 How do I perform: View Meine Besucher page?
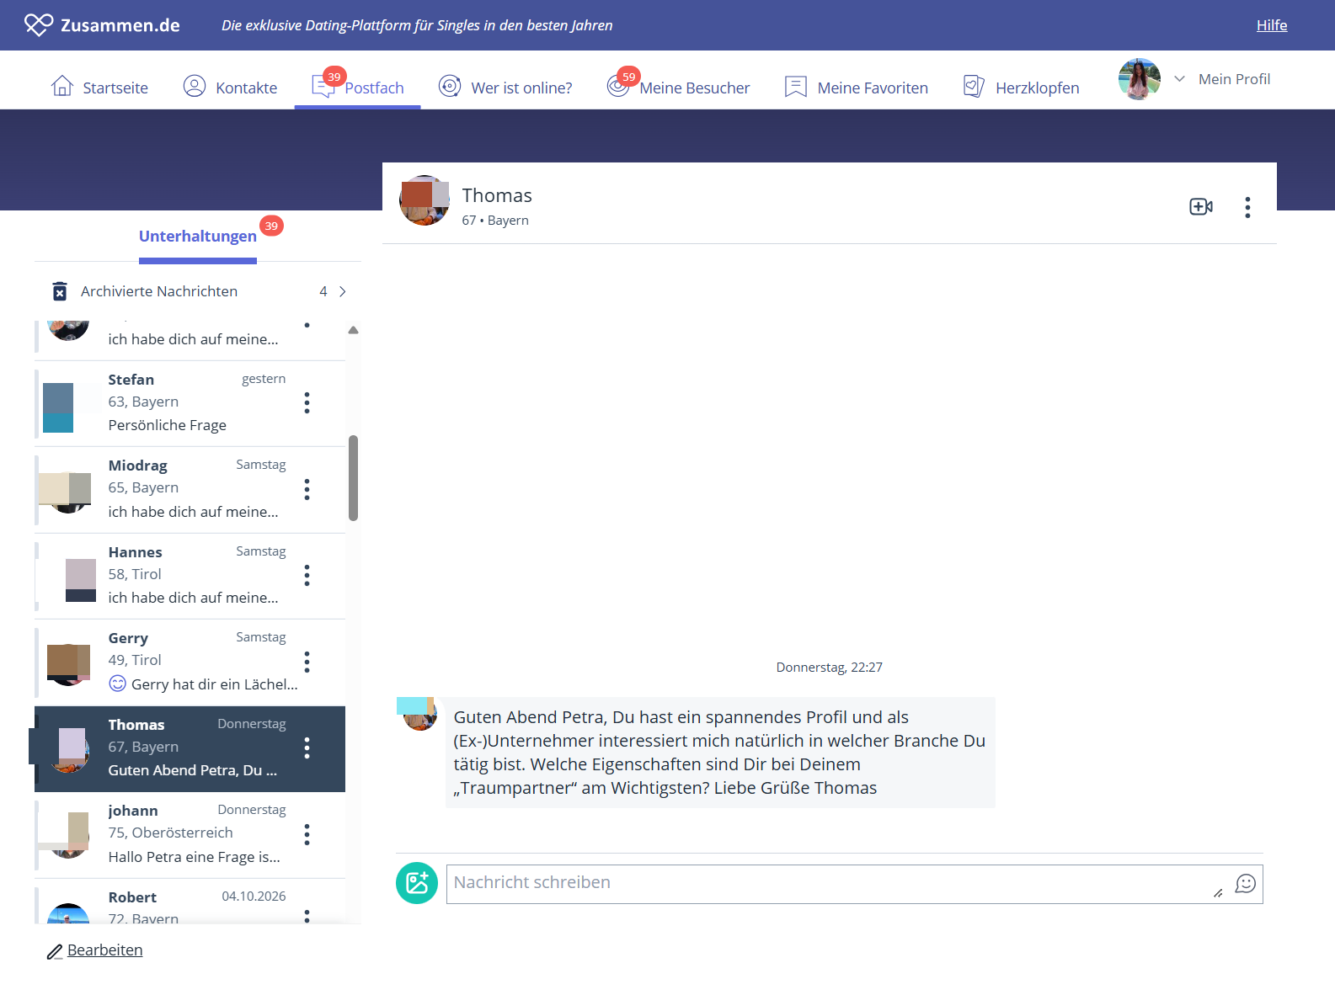click(x=679, y=87)
